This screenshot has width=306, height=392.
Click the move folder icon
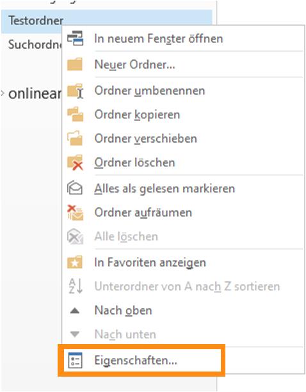coord(75,138)
